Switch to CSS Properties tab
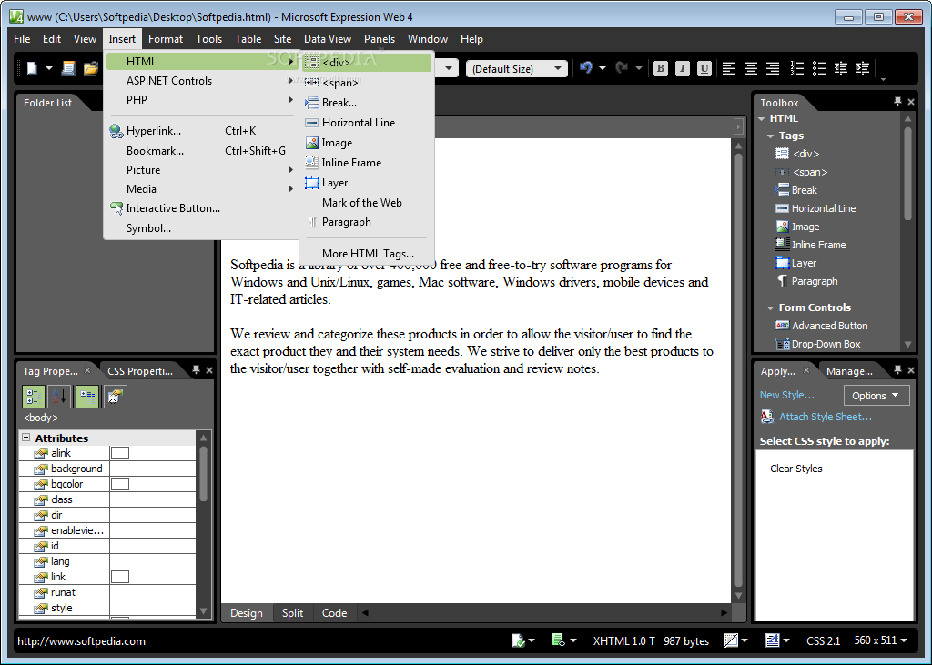This screenshot has height=665, width=932. 140,371
